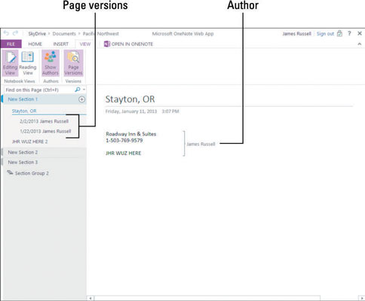
Task: Open the FILE tab
Action: point(11,44)
